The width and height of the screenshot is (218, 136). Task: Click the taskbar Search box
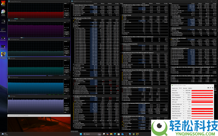pos(92,134)
